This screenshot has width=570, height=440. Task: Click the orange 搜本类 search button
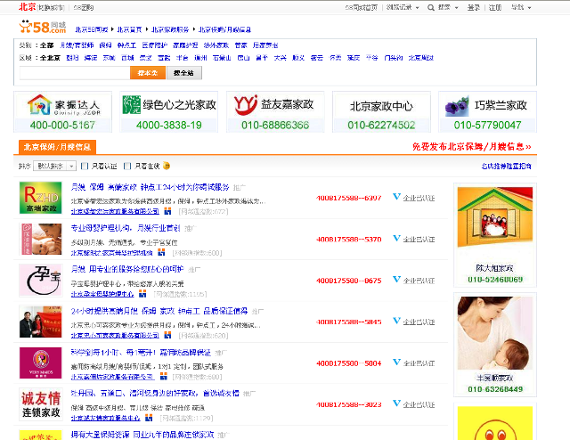148,73
